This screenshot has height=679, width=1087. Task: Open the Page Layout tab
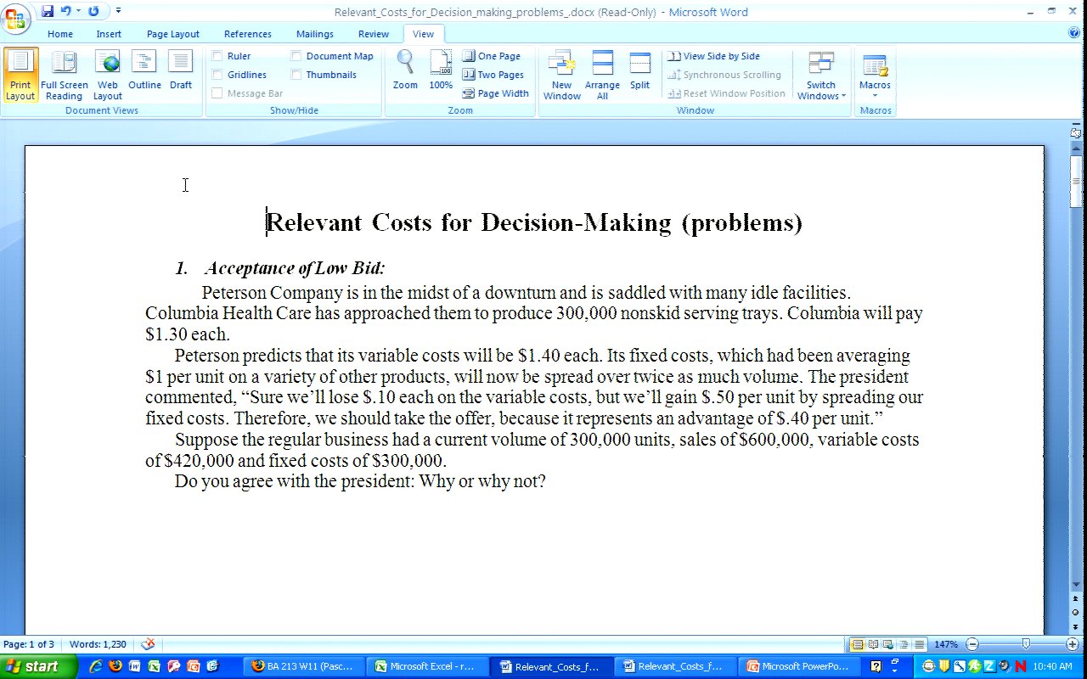coord(172,34)
